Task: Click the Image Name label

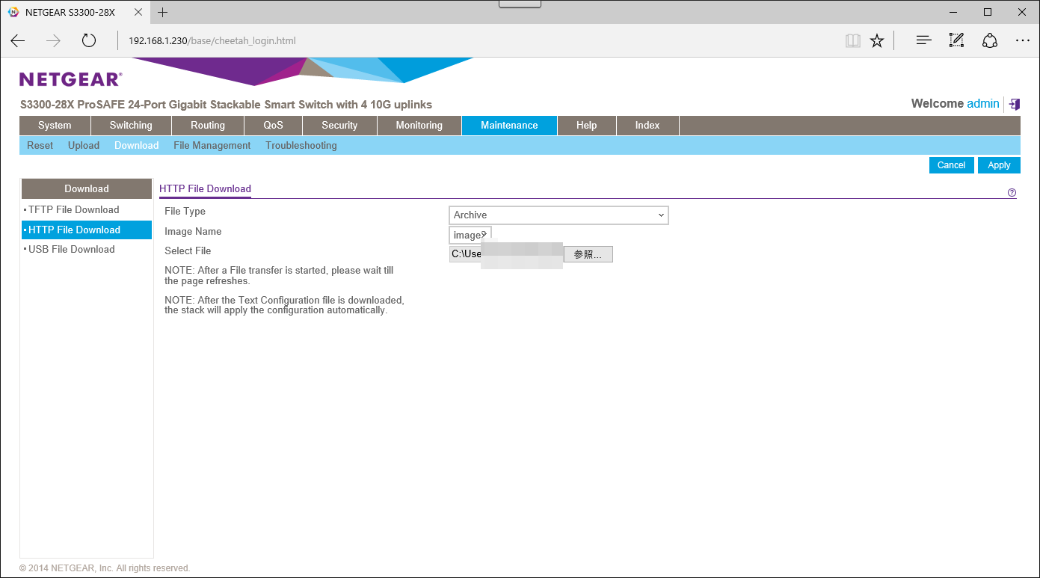Action: [x=193, y=232]
